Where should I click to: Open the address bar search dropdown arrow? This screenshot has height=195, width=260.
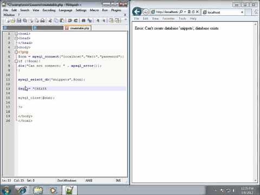click(185, 12)
